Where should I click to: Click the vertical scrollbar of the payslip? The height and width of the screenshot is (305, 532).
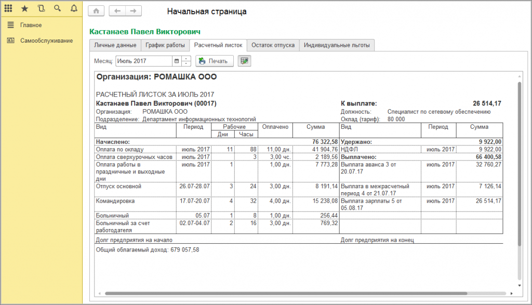pos(519,166)
